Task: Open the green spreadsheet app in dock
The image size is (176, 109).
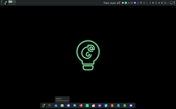Action: point(125,105)
